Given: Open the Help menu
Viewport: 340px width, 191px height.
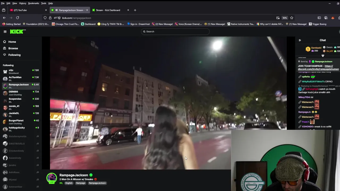Looking at the screenshot, I should (x=50, y=3).
